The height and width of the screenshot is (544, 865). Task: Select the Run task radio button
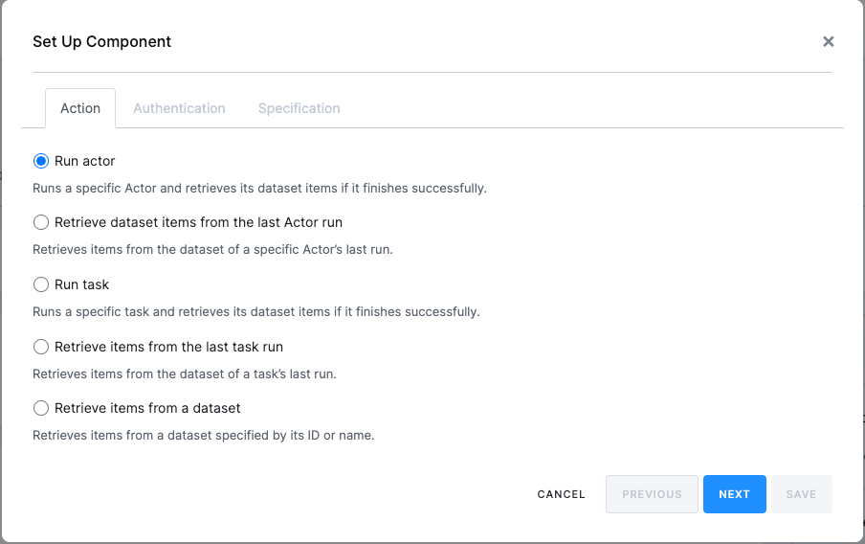[x=41, y=284]
